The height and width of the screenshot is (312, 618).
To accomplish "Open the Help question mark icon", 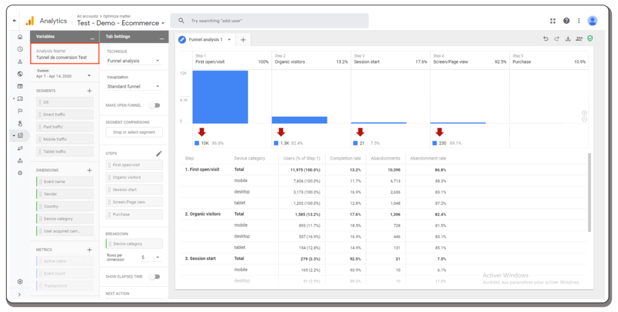I will [x=566, y=21].
